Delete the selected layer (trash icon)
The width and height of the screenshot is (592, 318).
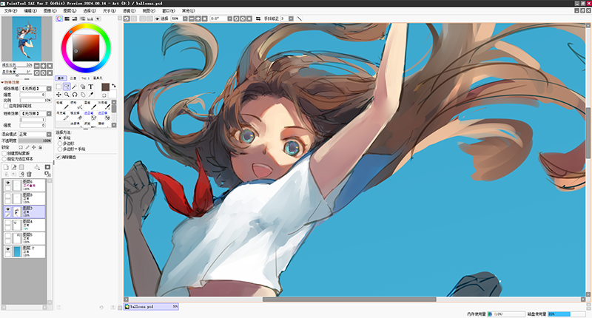click(x=29, y=175)
